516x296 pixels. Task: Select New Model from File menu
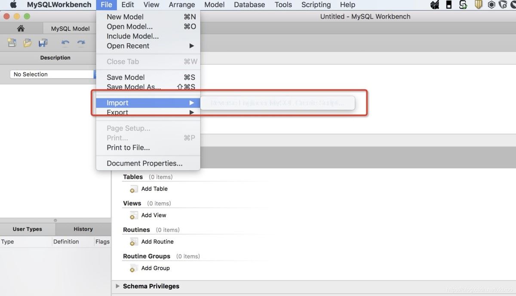coord(148,17)
